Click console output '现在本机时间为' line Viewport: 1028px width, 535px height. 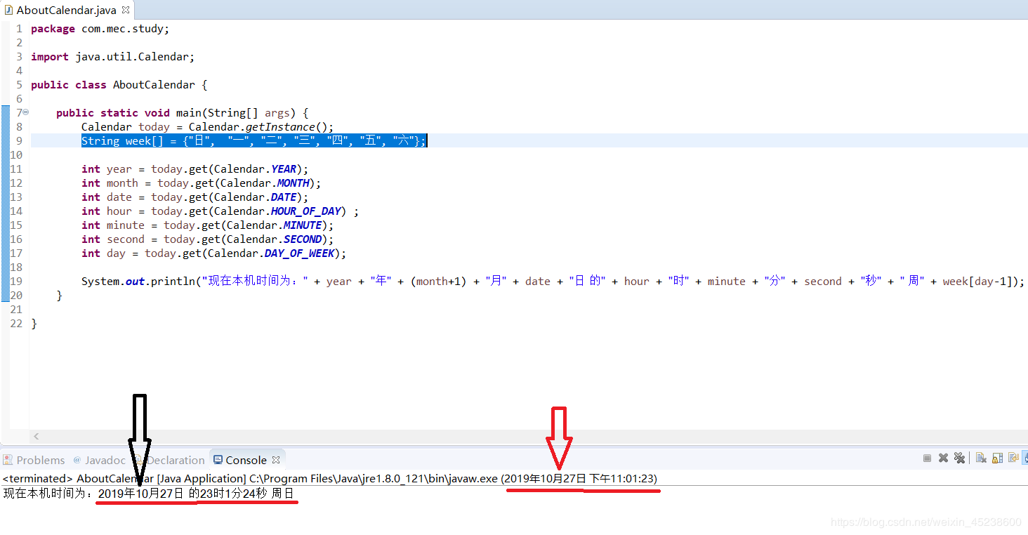point(148,494)
